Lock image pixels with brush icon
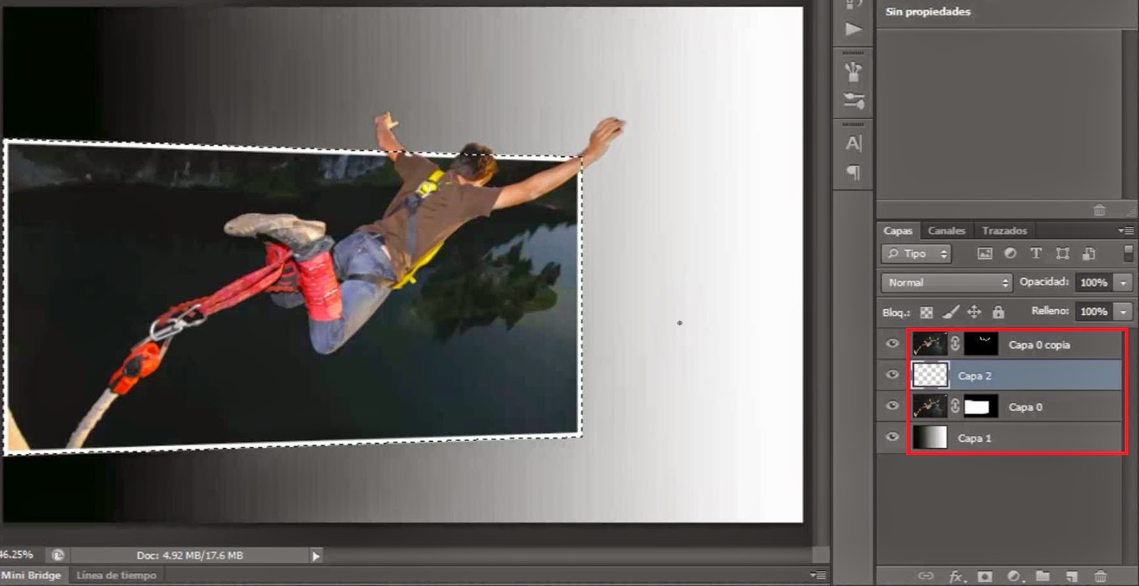Screen dimensions: 1139x586 [950, 311]
